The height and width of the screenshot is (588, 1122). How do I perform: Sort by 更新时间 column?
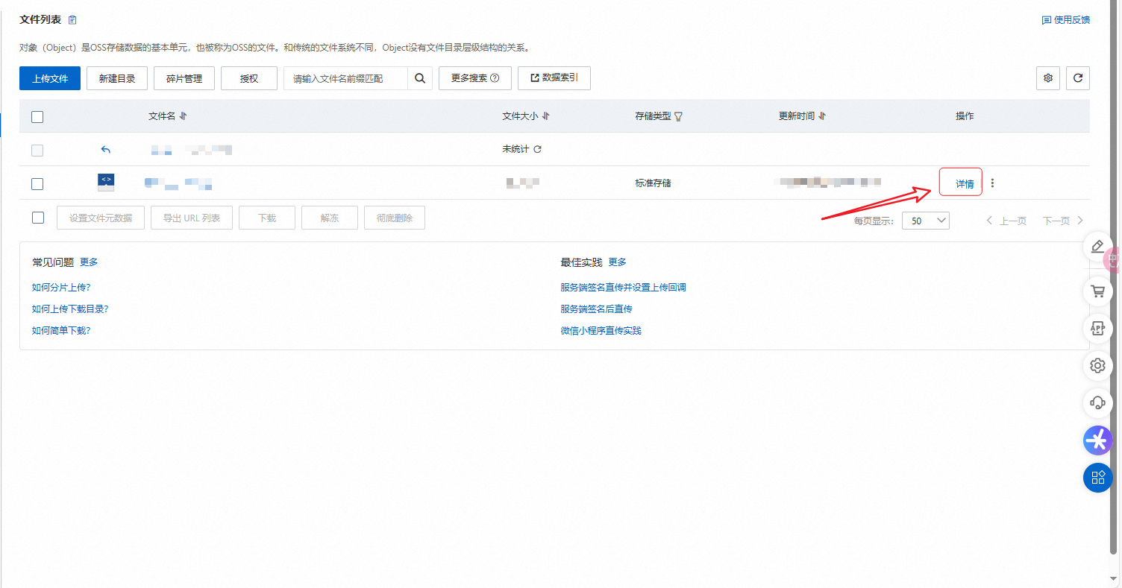pyautogui.click(x=822, y=116)
